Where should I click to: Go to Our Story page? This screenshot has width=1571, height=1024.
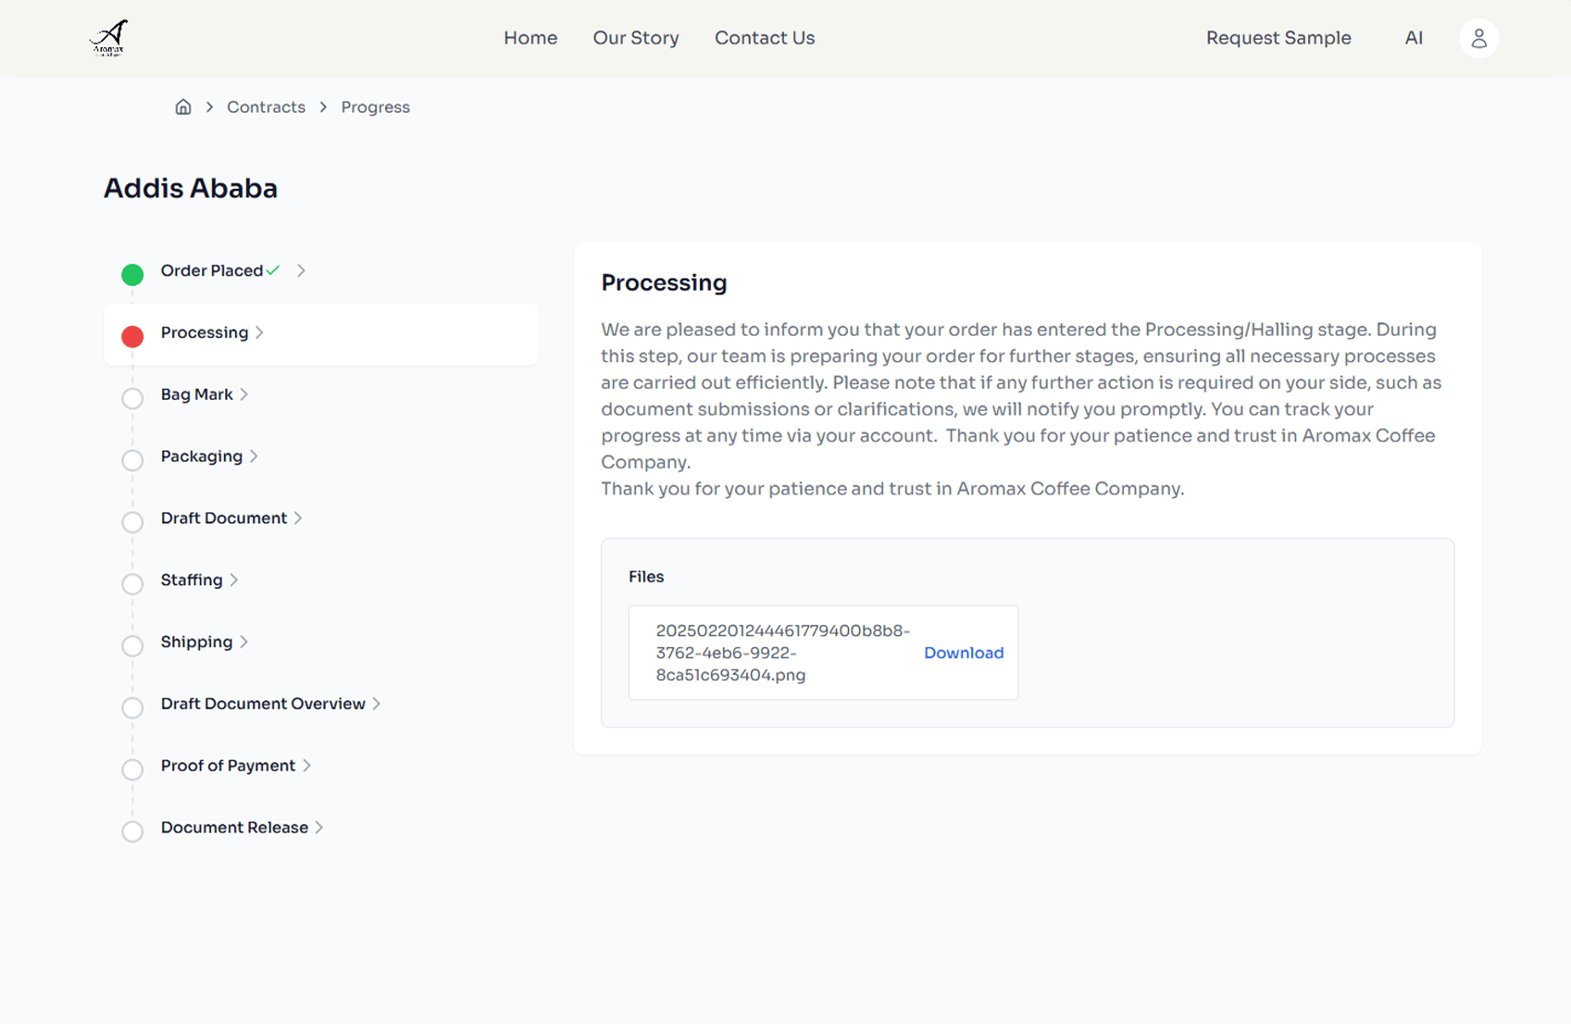click(635, 38)
